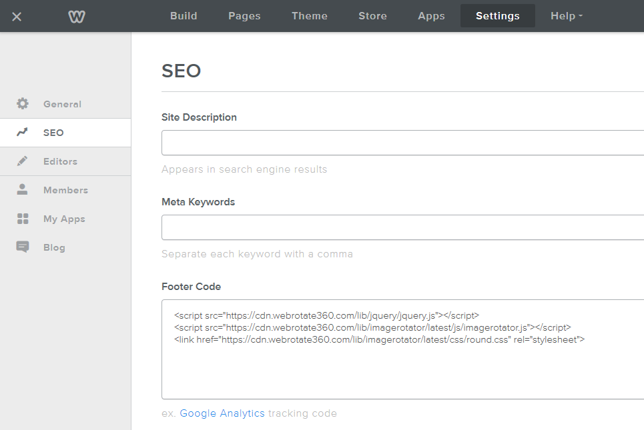The width and height of the screenshot is (644, 430).
Task: Click inside the Footer Code text area
Action: [402, 349]
